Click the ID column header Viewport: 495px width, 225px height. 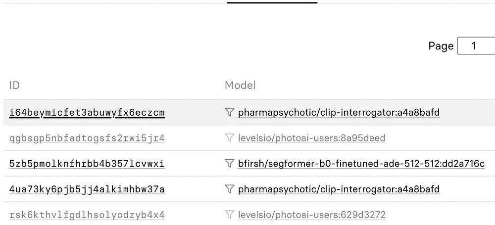pos(14,86)
